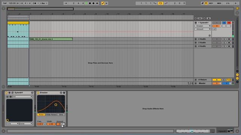Click the Previous Locator arrow
241x135 pixels.
pos(195,18)
